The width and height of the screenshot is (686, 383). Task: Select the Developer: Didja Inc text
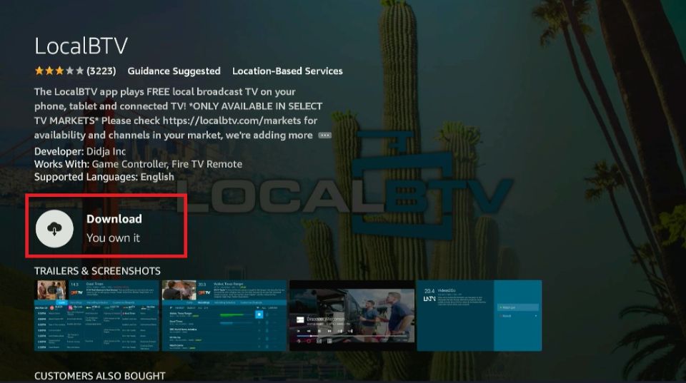80,151
